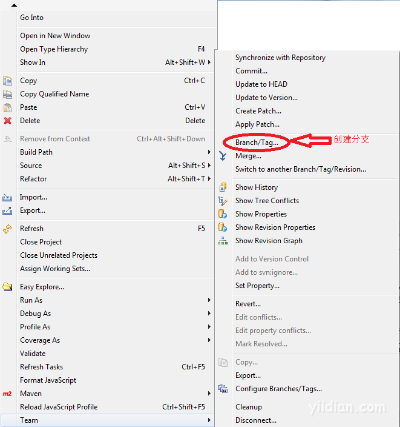Expand the Coverage As submenu arrow
This screenshot has height=427, width=400.
pyautogui.click(x=209, y=340)
